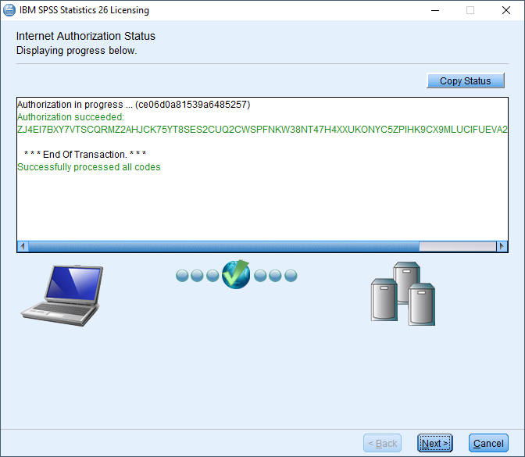Click the laptop computer icon

tap(62, 295)
